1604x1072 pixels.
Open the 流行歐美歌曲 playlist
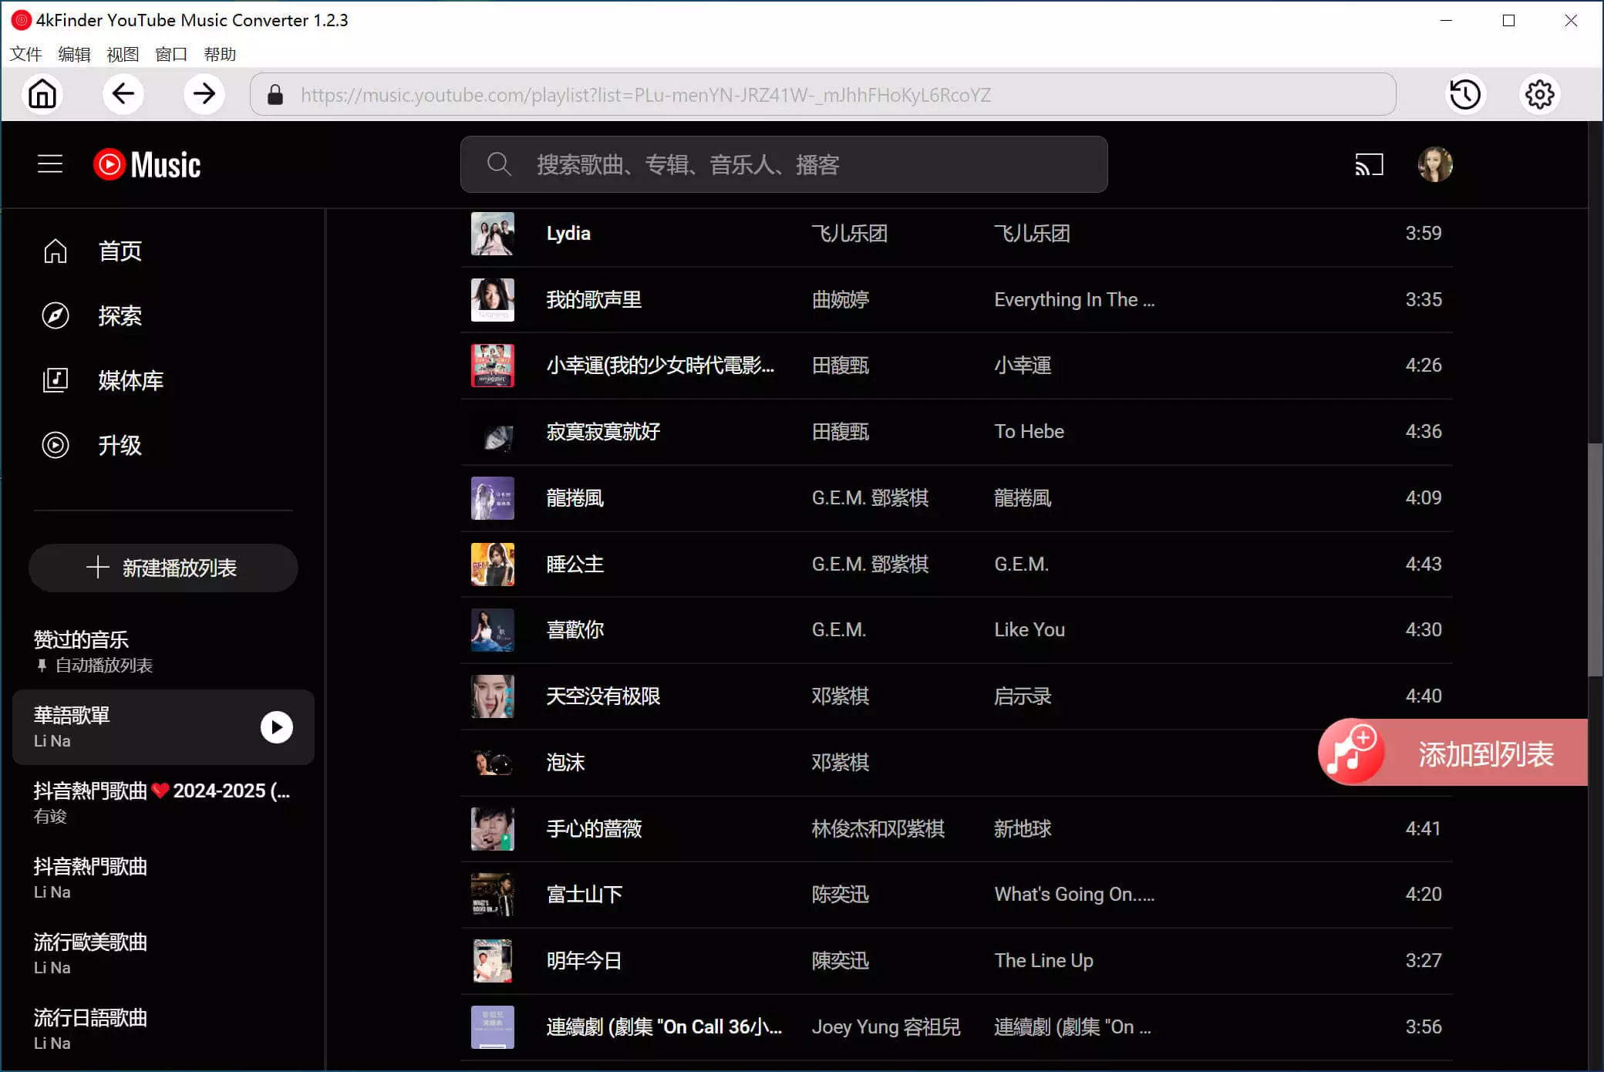(163, 953)
